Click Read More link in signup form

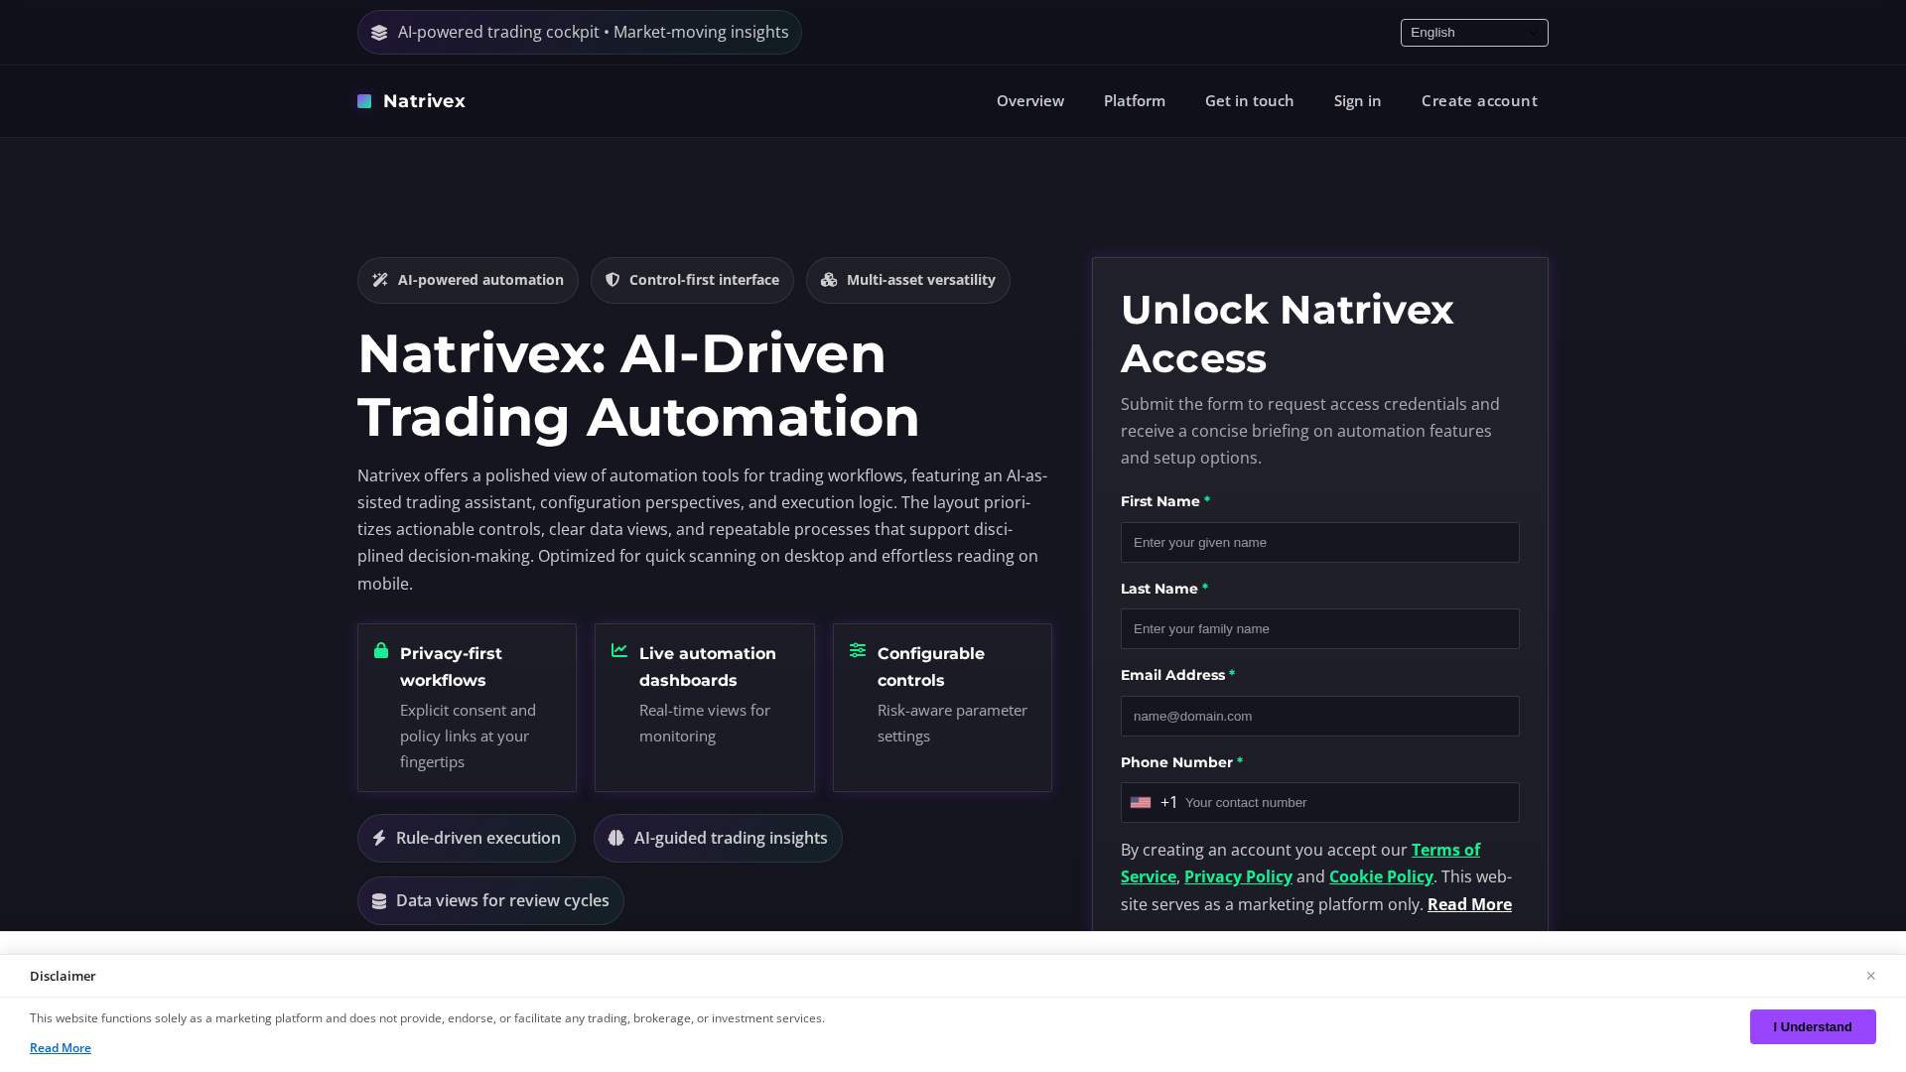pyautogui.click(x=1469, y=904)
